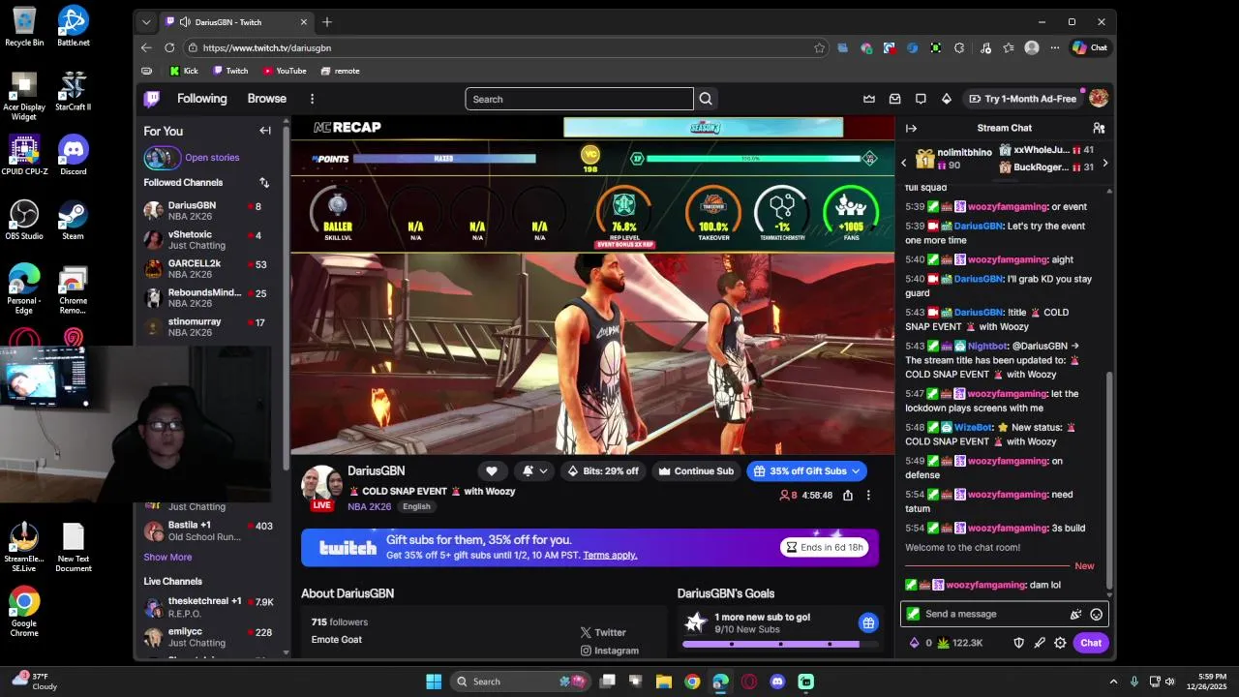The height and width of the screenshot is (697, 1239).
Task: Open the chat Shield Mode icon
Action: (x=1018, y=643)
